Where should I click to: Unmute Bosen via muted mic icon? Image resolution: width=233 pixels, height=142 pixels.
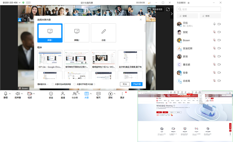(214, 40)
